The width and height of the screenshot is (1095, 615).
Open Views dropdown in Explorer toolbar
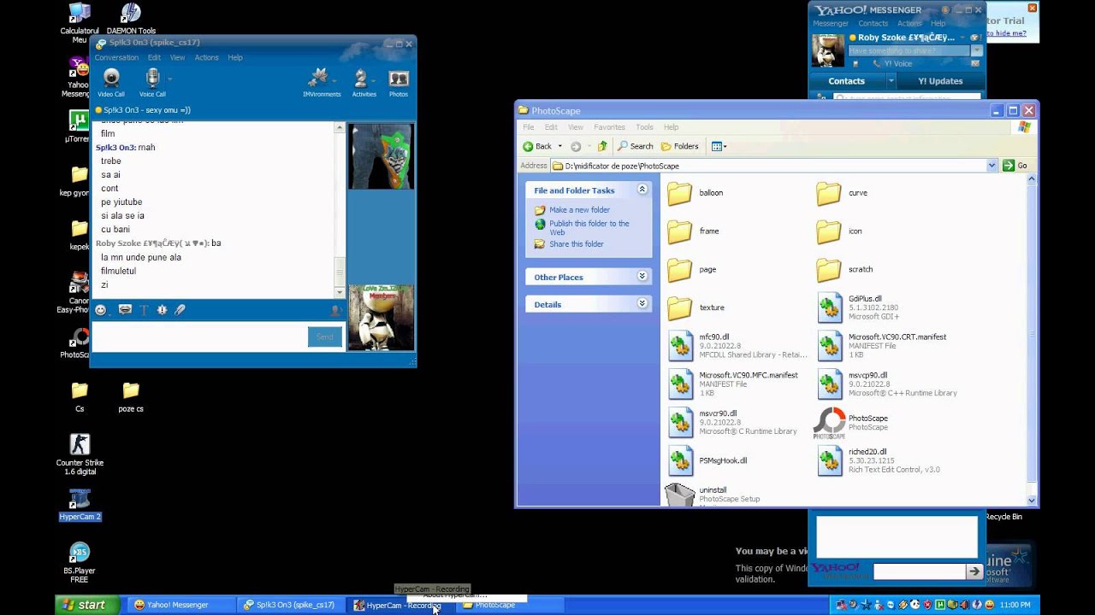719,146
